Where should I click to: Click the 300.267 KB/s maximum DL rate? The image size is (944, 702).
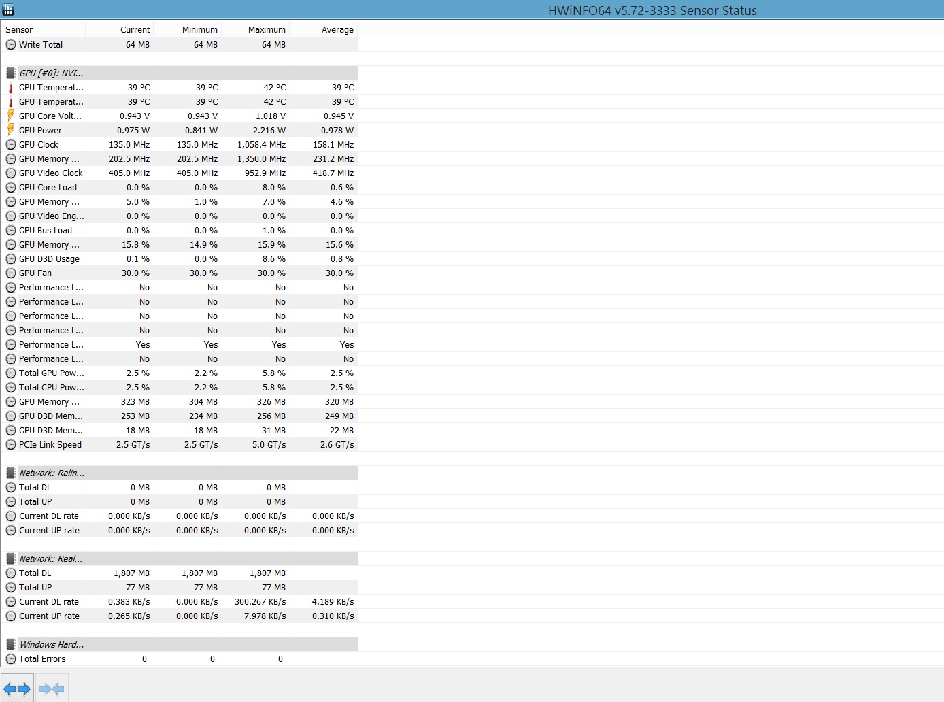click(260, 602)
